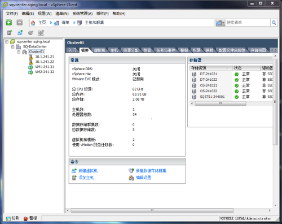Switch to the Getting Started tab
Image resolution: width=282 pixels, height=224 pixels.
tap(72, 50)
